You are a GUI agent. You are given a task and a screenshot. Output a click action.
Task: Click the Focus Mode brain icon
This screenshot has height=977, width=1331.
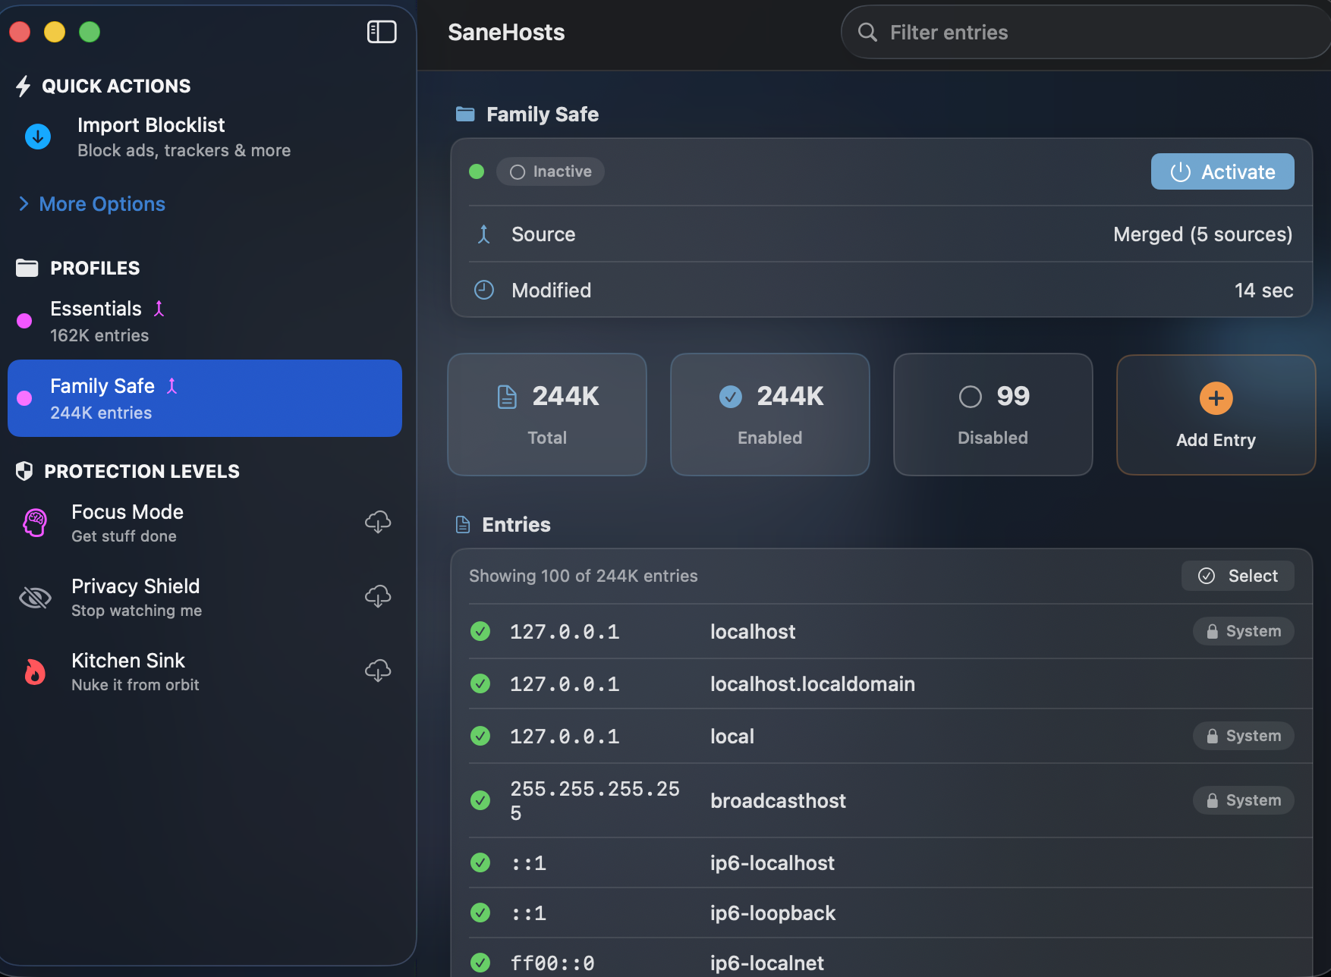(35, 523)
